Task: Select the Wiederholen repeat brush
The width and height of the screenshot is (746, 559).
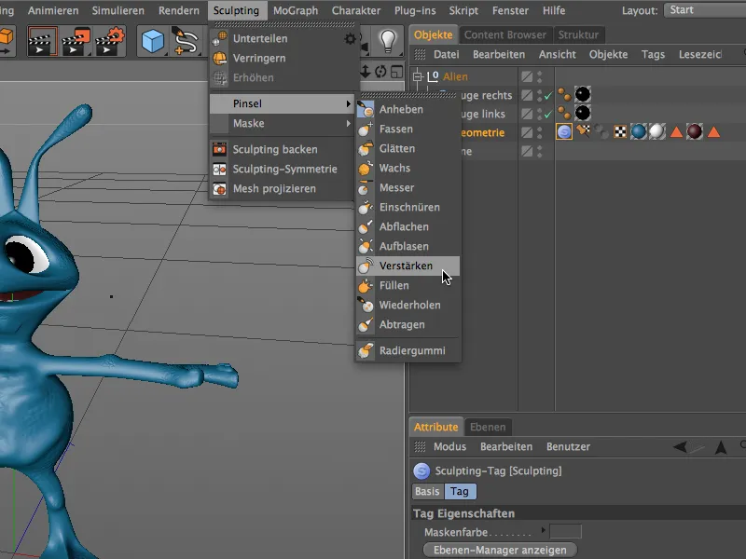Action: click(x=408, y=305)
